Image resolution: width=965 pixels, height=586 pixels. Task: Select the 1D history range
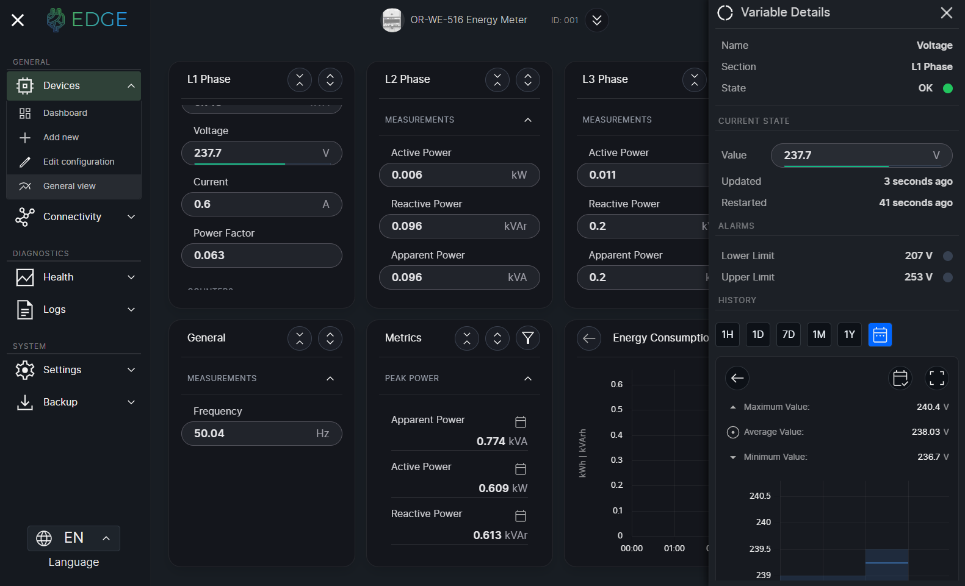point(758,335)
